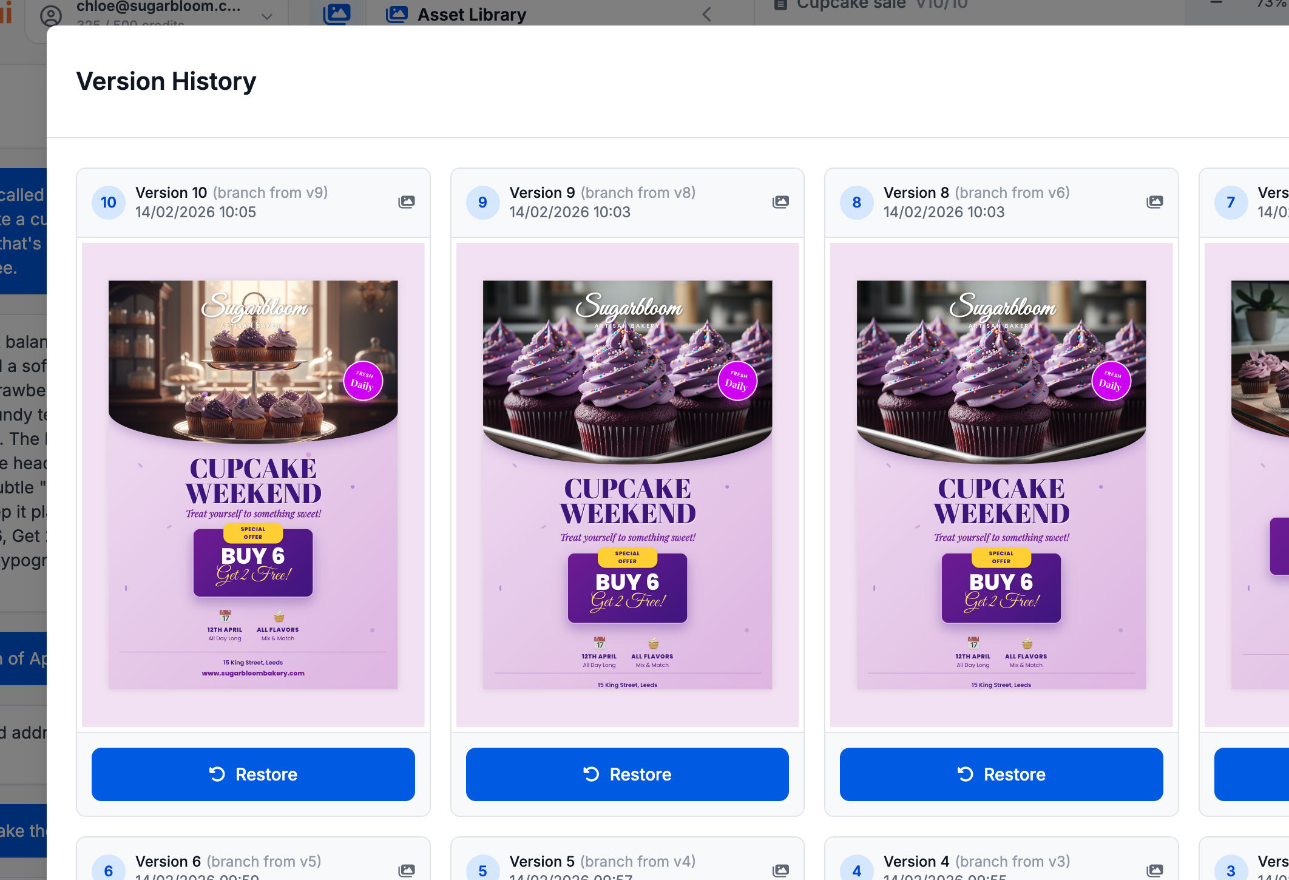Click the image icon on Version 9 card
Image resolution: width=1289 pixels, height=880 pixels.
(x=780, y=202)
